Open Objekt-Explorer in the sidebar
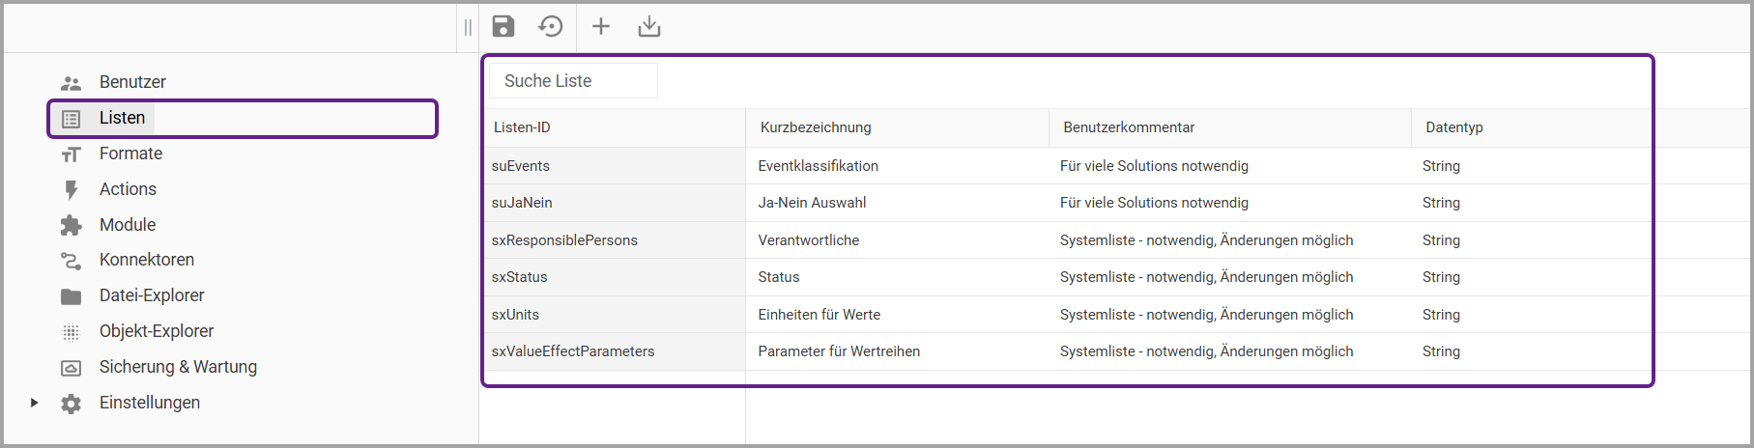Screen dimensions: 1754x448 [156, 331]
